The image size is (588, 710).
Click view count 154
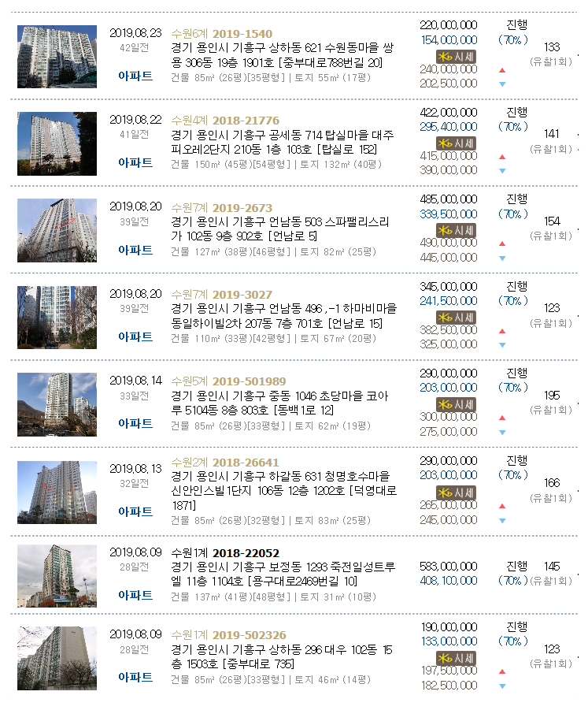click(552, 221)
